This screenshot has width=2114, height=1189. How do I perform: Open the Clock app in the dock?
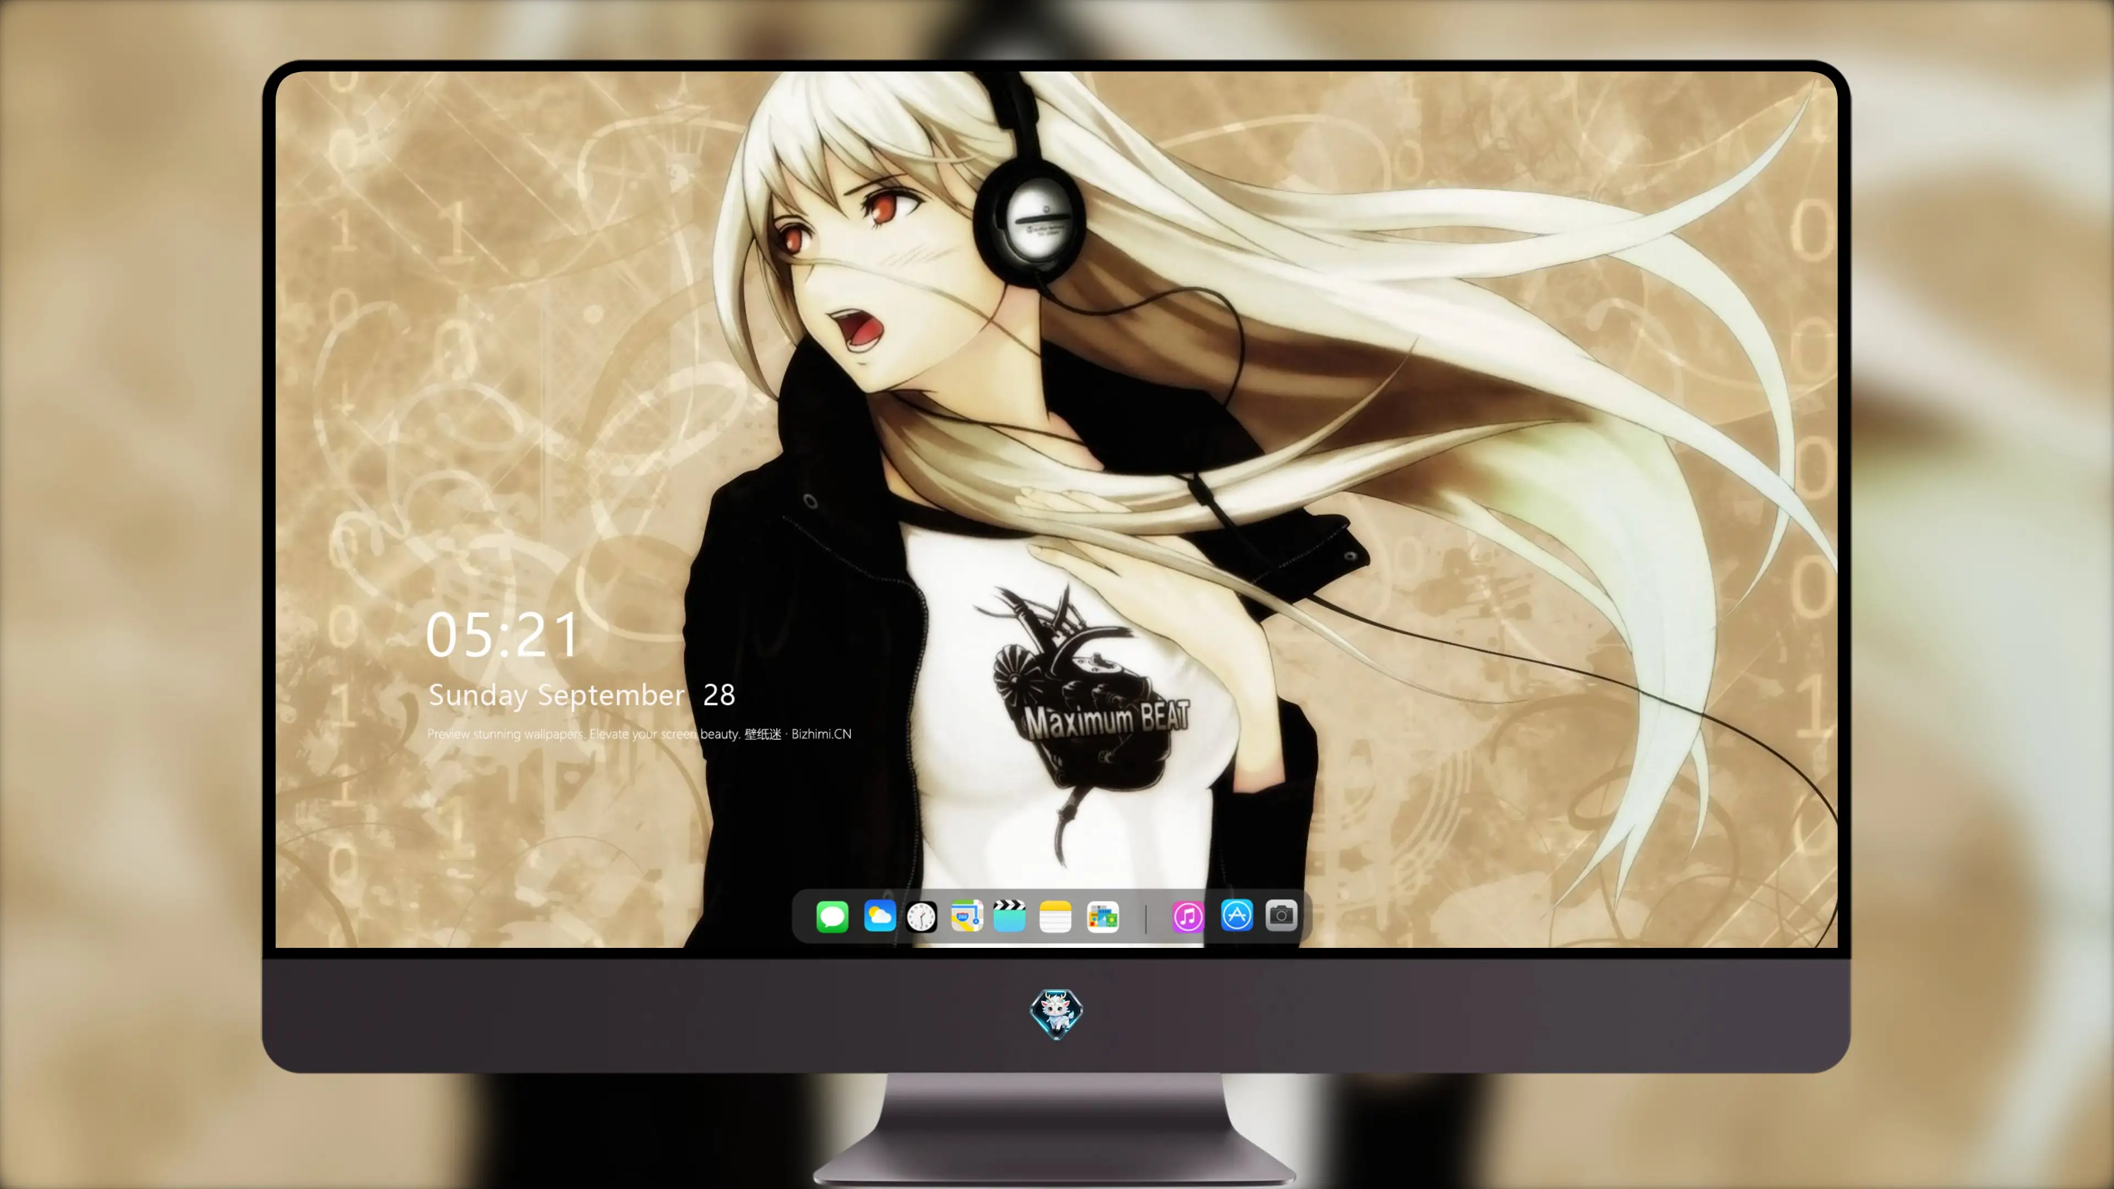922,916
